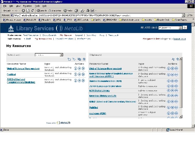Click the left-arrow icon for clipboard Web of Science
Screen dimensions: 195x146
coord(176,68)
